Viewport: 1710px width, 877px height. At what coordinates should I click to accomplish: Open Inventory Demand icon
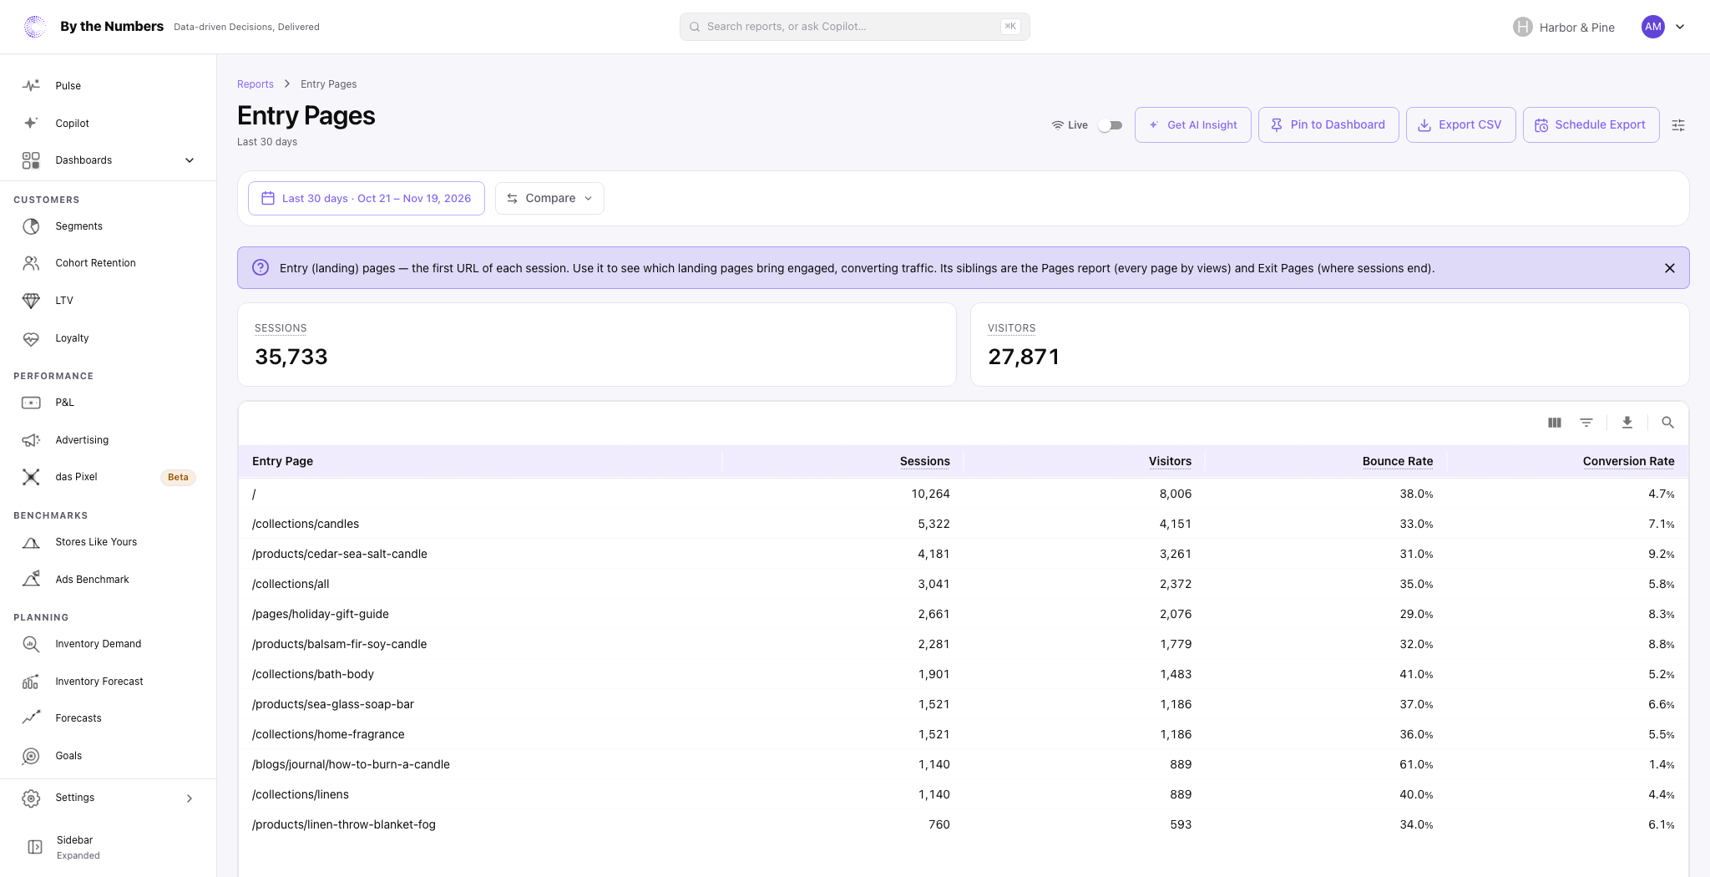(31, 644)
